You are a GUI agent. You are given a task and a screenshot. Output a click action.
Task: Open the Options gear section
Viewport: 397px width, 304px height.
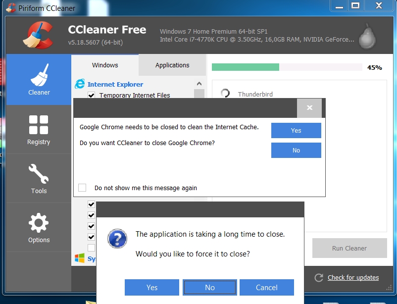[39, 228]
